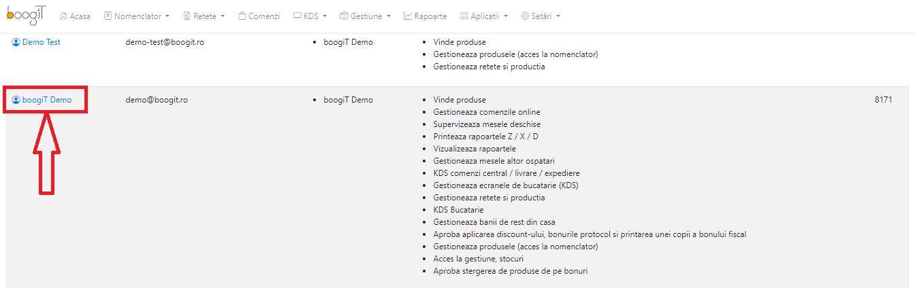Expand the Gestiune menu caret
The height and width of the screenshot is (288, 915).
[388, 16]
